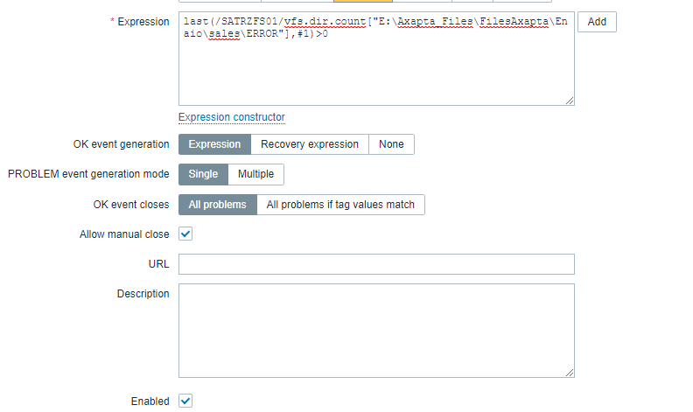Select Expression for OK event generation
This screenshot has height=412, width=693.
pyautogui.click(x=214, y=144)
